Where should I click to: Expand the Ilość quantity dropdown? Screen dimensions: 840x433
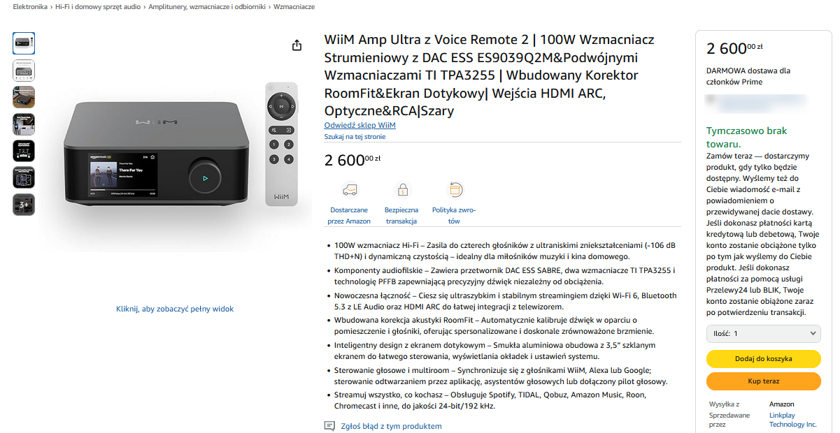click(763, 334)
